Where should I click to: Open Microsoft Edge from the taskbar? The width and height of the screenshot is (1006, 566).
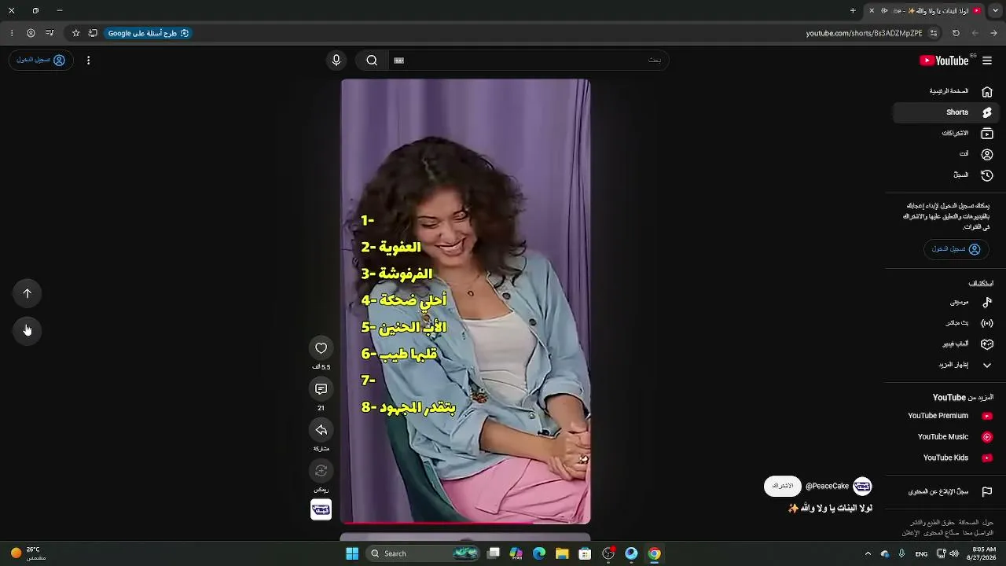(x=539, y=553)
